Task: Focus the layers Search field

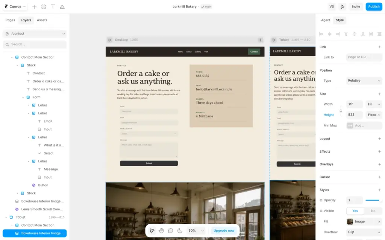Action: 35,44
